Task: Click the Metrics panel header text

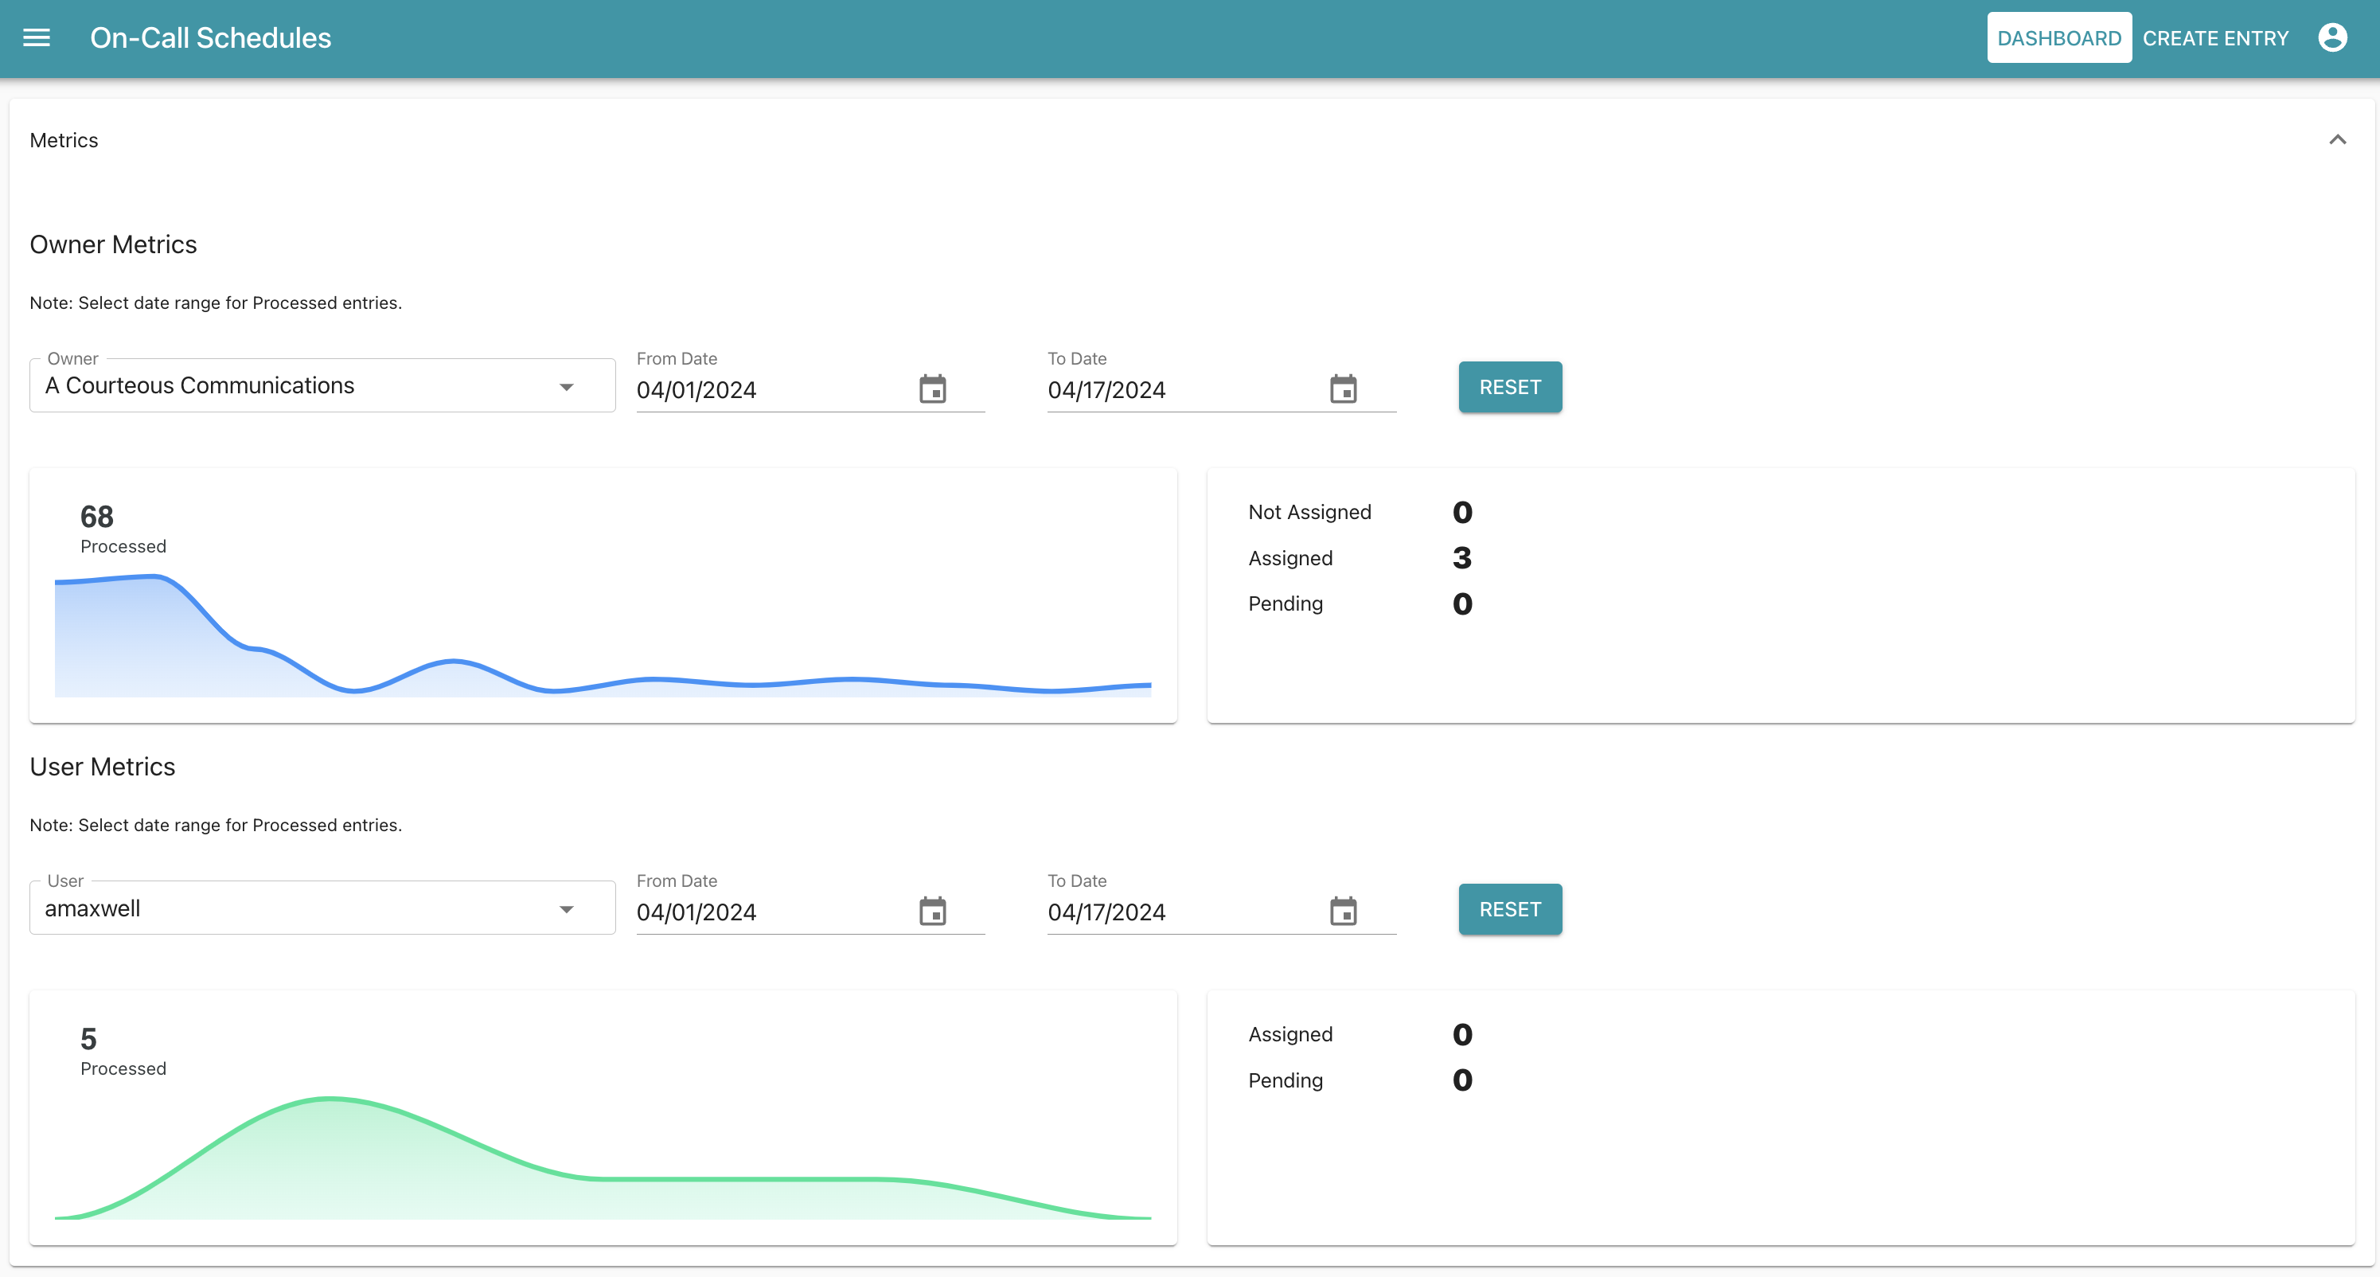Action: 64,139
